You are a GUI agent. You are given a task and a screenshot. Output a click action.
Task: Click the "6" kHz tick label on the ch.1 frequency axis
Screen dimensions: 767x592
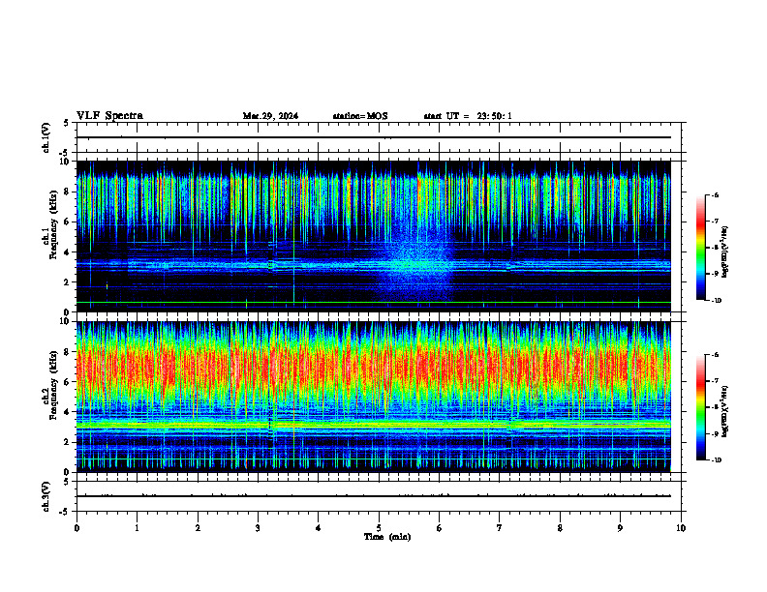(68, 222)
